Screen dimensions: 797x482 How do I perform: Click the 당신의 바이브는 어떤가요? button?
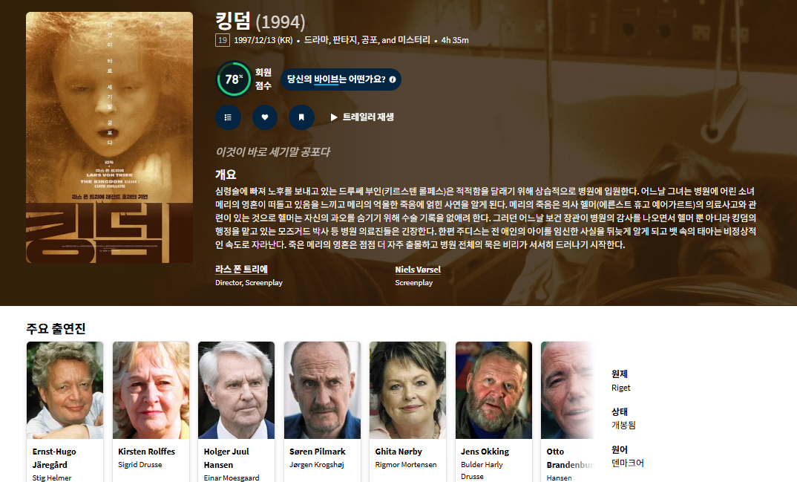tap(341, 79)
